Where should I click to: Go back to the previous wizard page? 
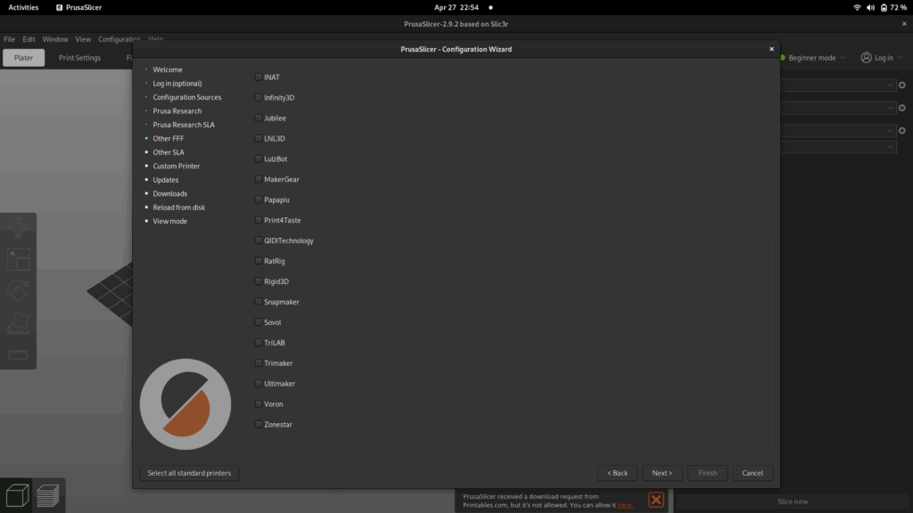617,473
